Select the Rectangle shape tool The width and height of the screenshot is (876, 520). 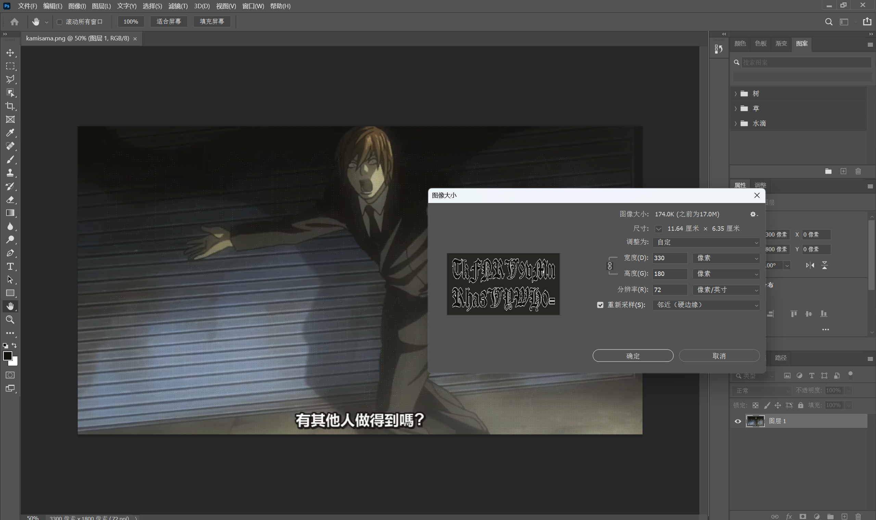point(10,293)
